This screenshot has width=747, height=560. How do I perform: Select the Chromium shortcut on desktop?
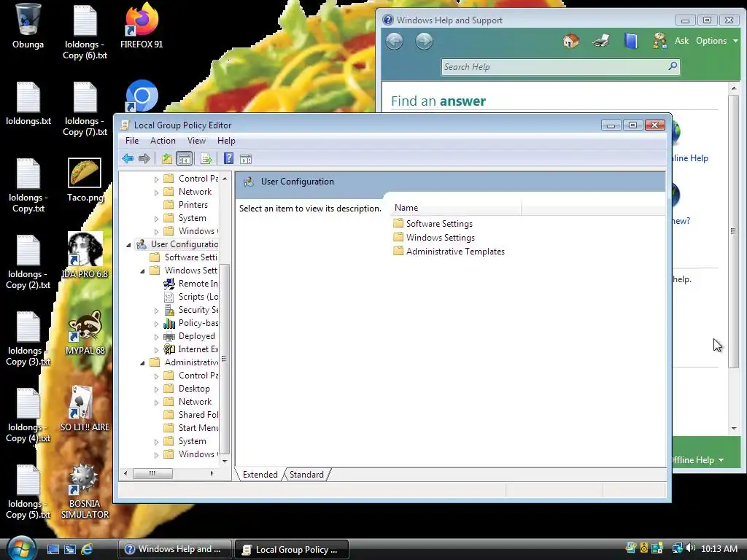click(x=142, y=96)
